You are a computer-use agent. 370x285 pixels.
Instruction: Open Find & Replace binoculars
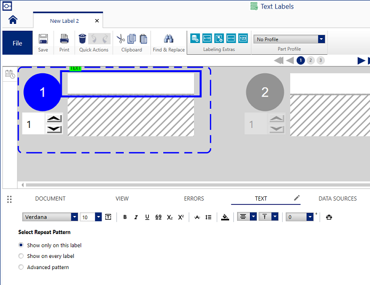click(169, 39)
